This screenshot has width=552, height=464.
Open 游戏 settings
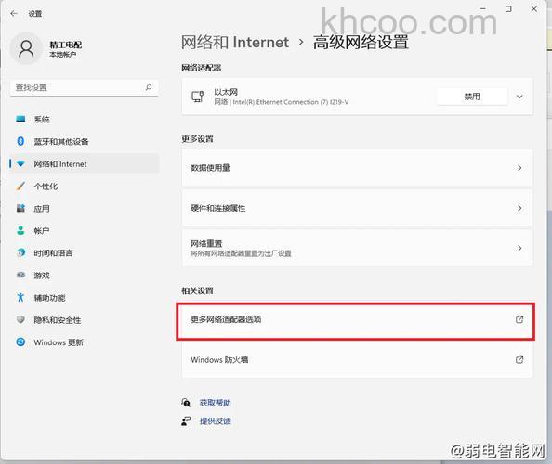point(85,276)
